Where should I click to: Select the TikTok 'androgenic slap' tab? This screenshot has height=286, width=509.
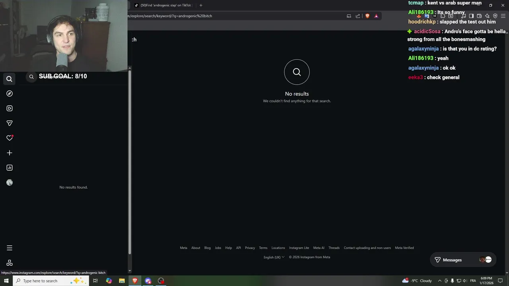pos(163,5)
